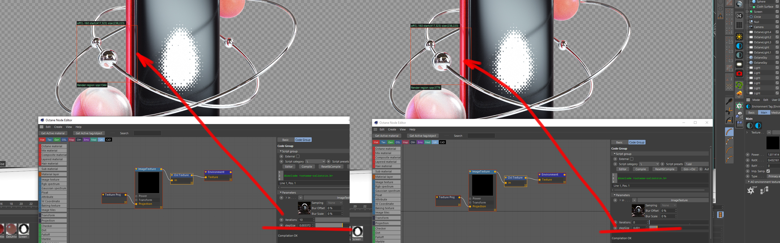
Task: Switch to Basic tab in left editor
Action: (285, 140)
